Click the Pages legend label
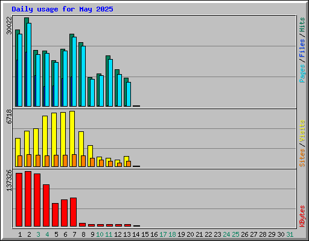The height and width of the screenshot is (241, 309). click(302, 74)
